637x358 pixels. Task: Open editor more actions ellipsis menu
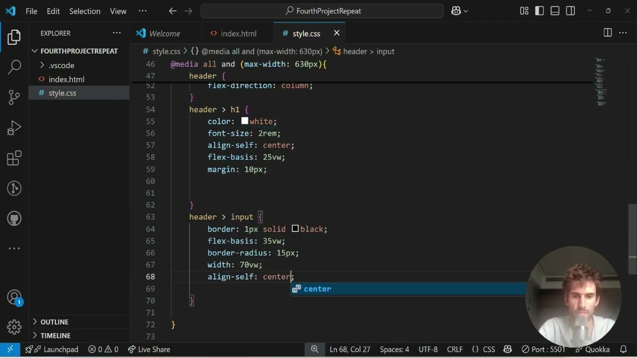(623, 33)
